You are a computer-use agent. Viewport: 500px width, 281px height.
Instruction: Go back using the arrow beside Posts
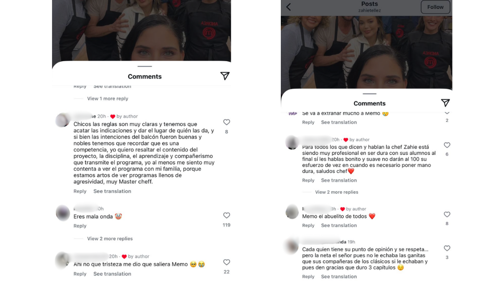coord(288,7)
